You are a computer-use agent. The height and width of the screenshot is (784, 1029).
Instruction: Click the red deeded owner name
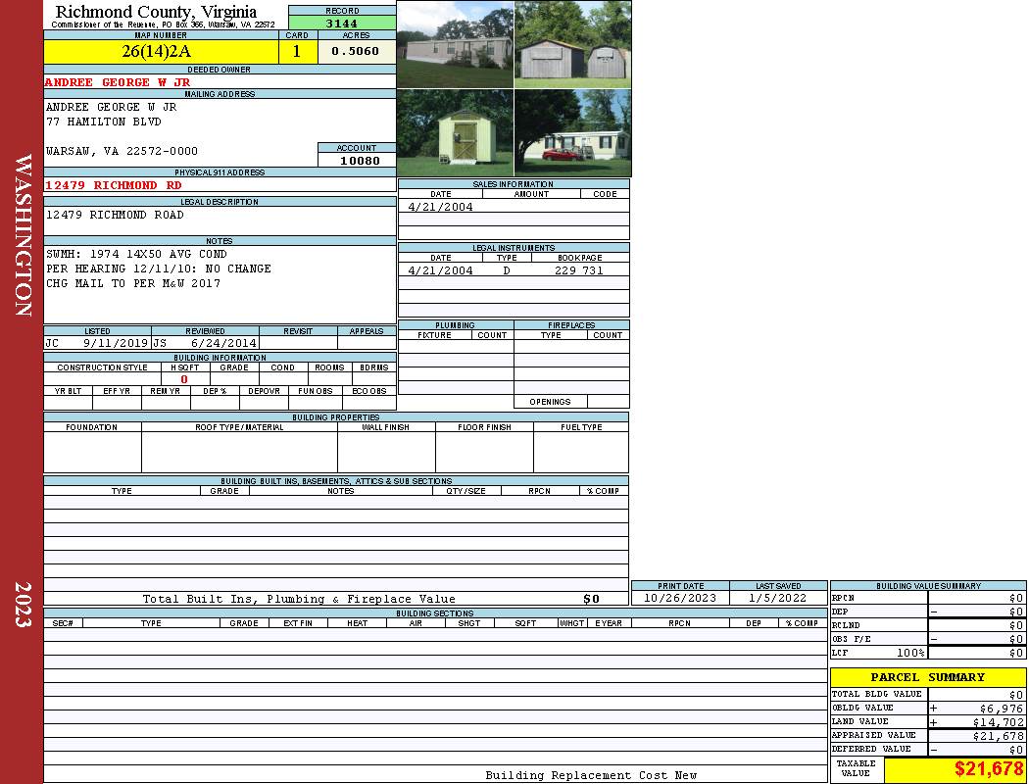pos(118,82)
